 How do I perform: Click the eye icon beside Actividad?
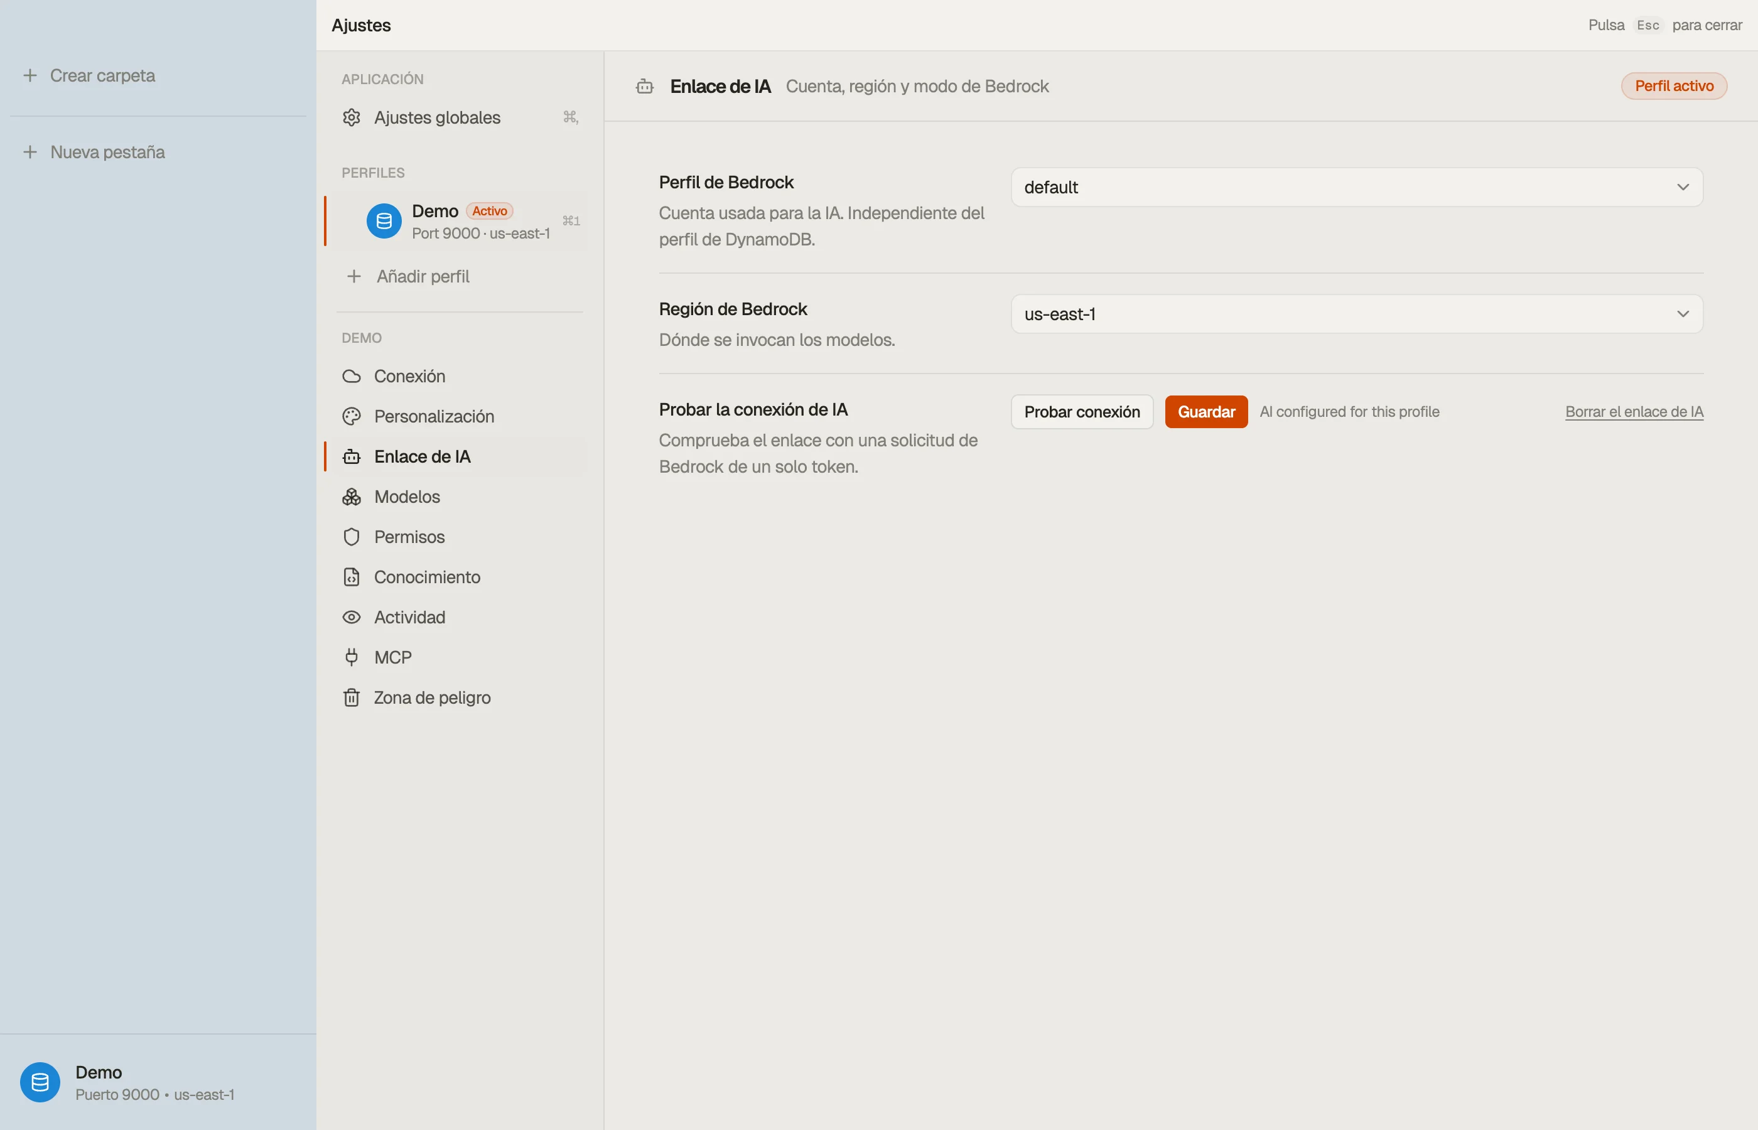[x=352, y=617]
